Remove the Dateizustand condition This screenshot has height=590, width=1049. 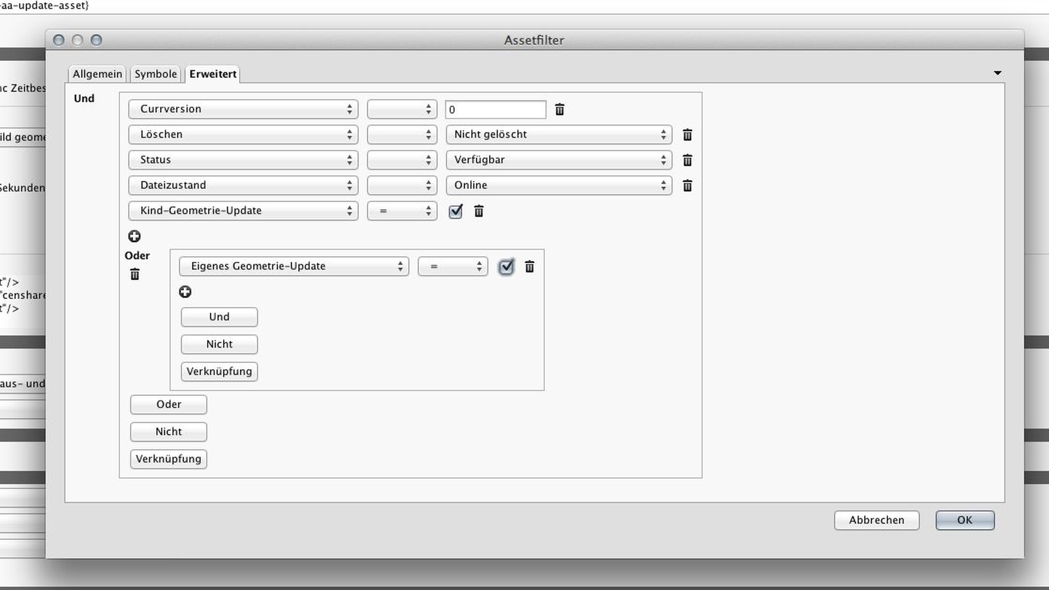[x=687, y=185]
